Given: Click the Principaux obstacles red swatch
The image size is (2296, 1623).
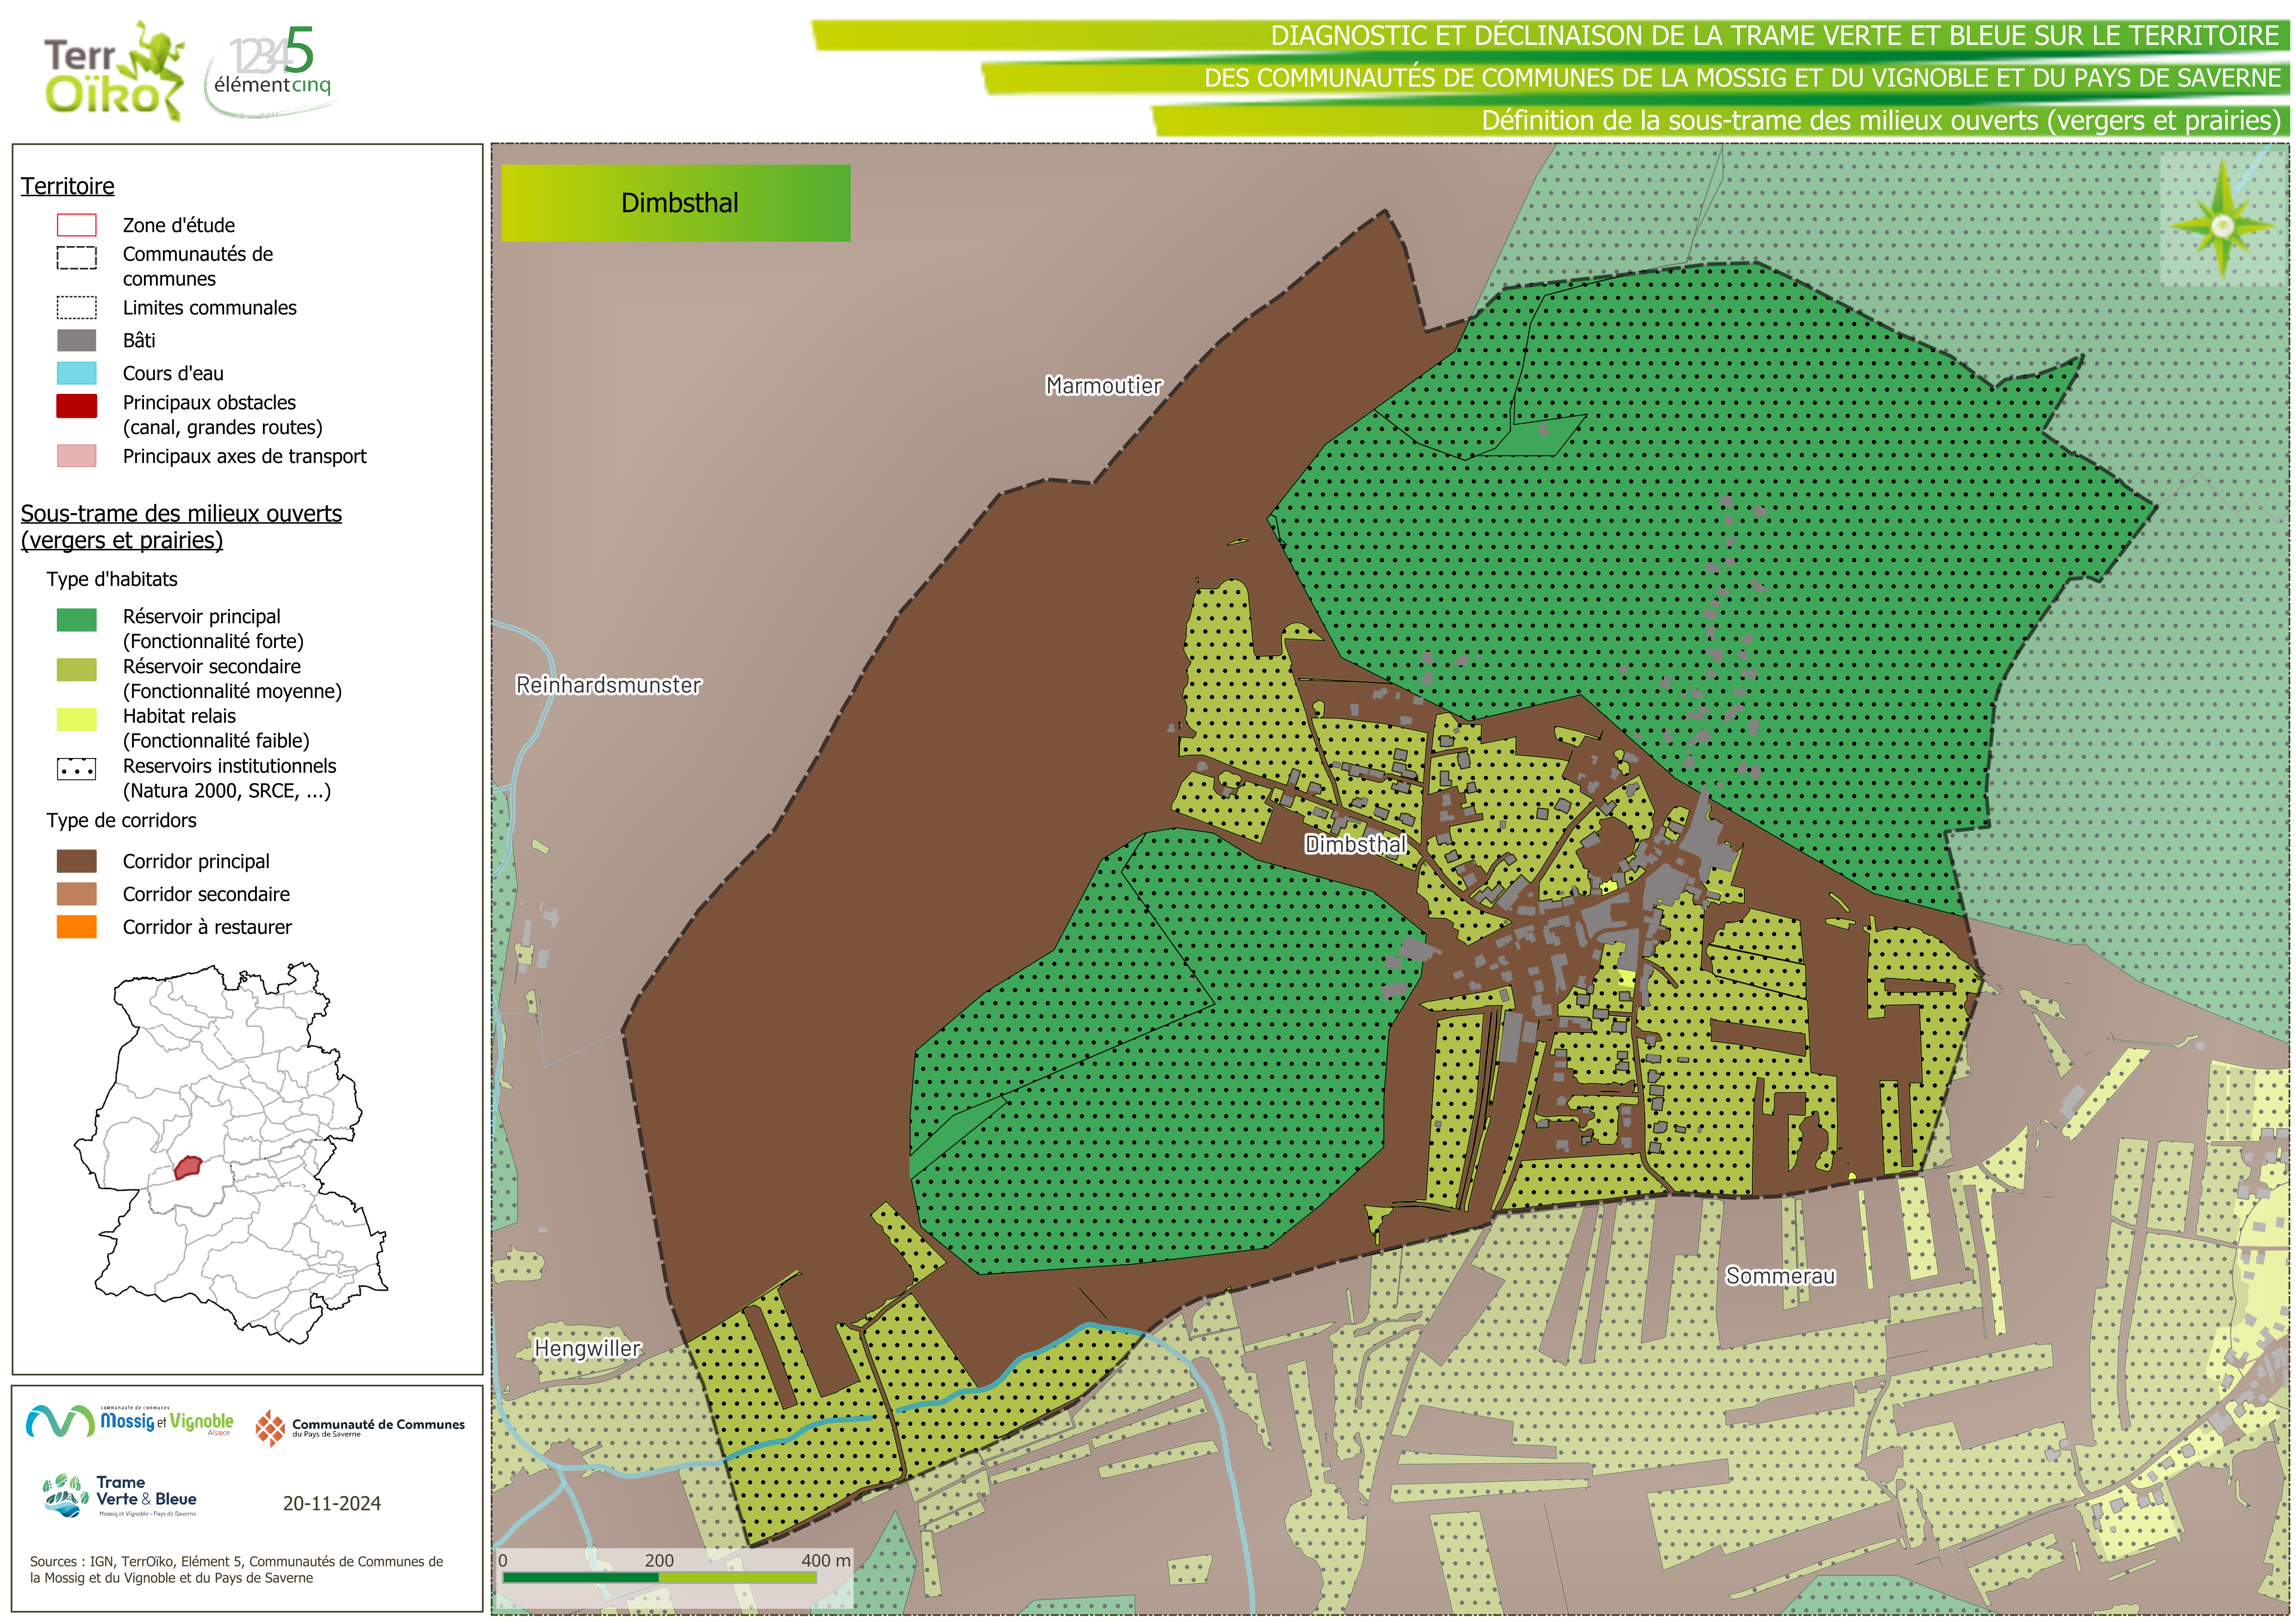Looking at the screenshot, I should (x=77, y=405).
